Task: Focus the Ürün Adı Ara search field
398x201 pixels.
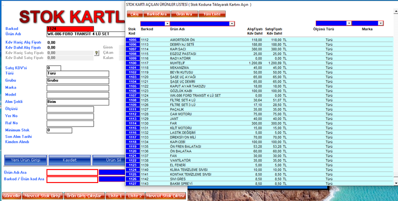Action: 72,172
